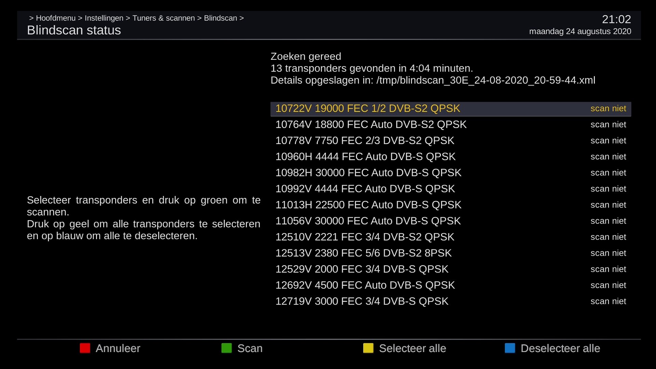656x369 pixels.
Task: Click the Selecteer alle label
Action: click(412, 348)
